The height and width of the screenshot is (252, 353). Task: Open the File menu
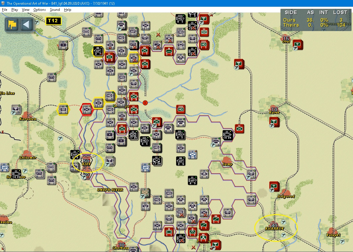click(x=5, y=10)
